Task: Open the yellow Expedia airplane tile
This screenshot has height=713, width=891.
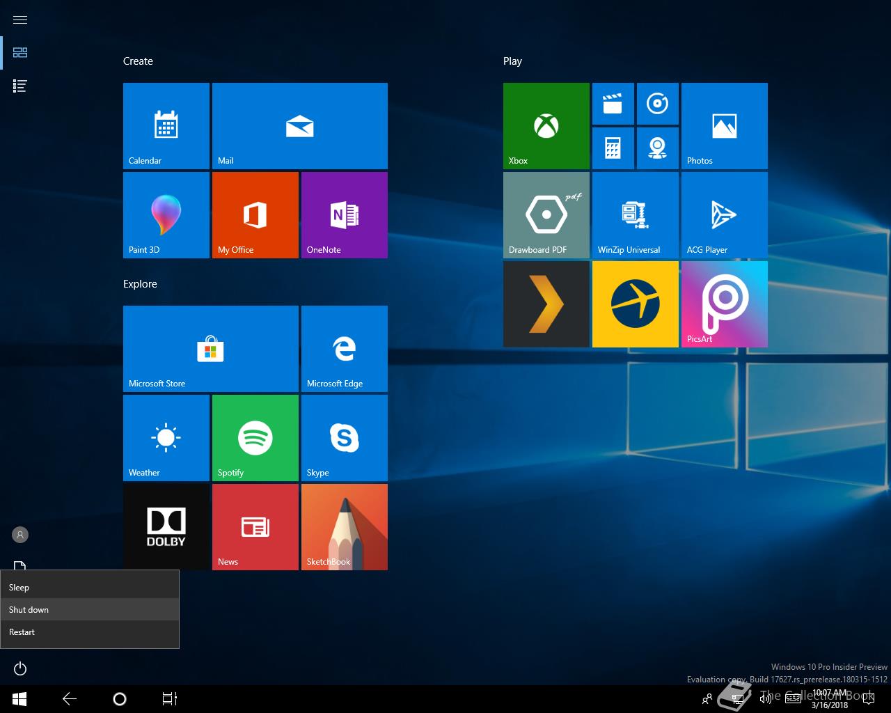Action: 636,304
